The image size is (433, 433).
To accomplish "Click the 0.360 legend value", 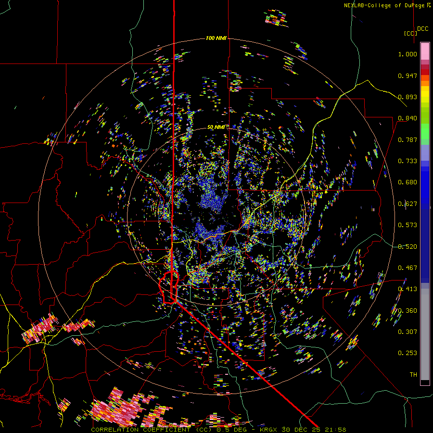I will [x=408, y=311].
